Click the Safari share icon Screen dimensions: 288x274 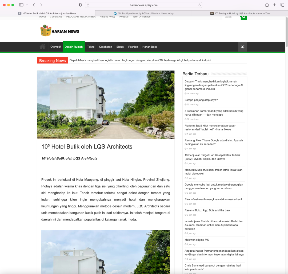pos(267,5)
